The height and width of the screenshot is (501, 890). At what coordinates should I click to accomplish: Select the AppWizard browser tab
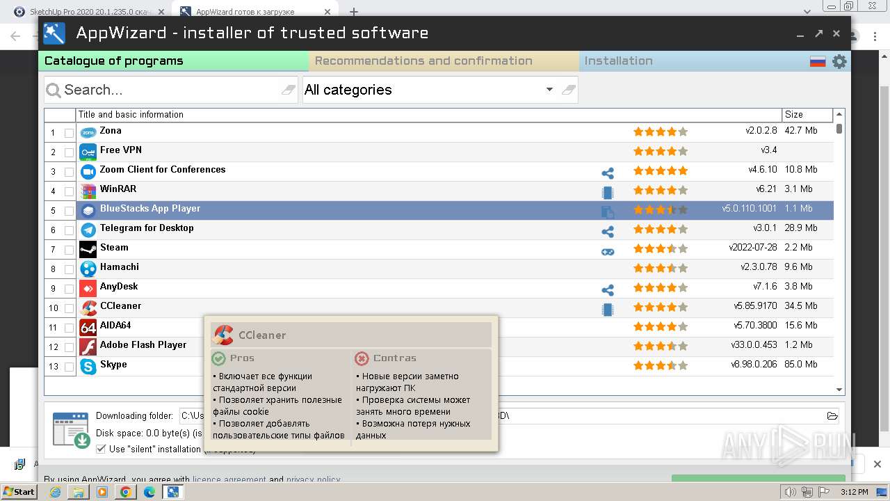point(254,12)
